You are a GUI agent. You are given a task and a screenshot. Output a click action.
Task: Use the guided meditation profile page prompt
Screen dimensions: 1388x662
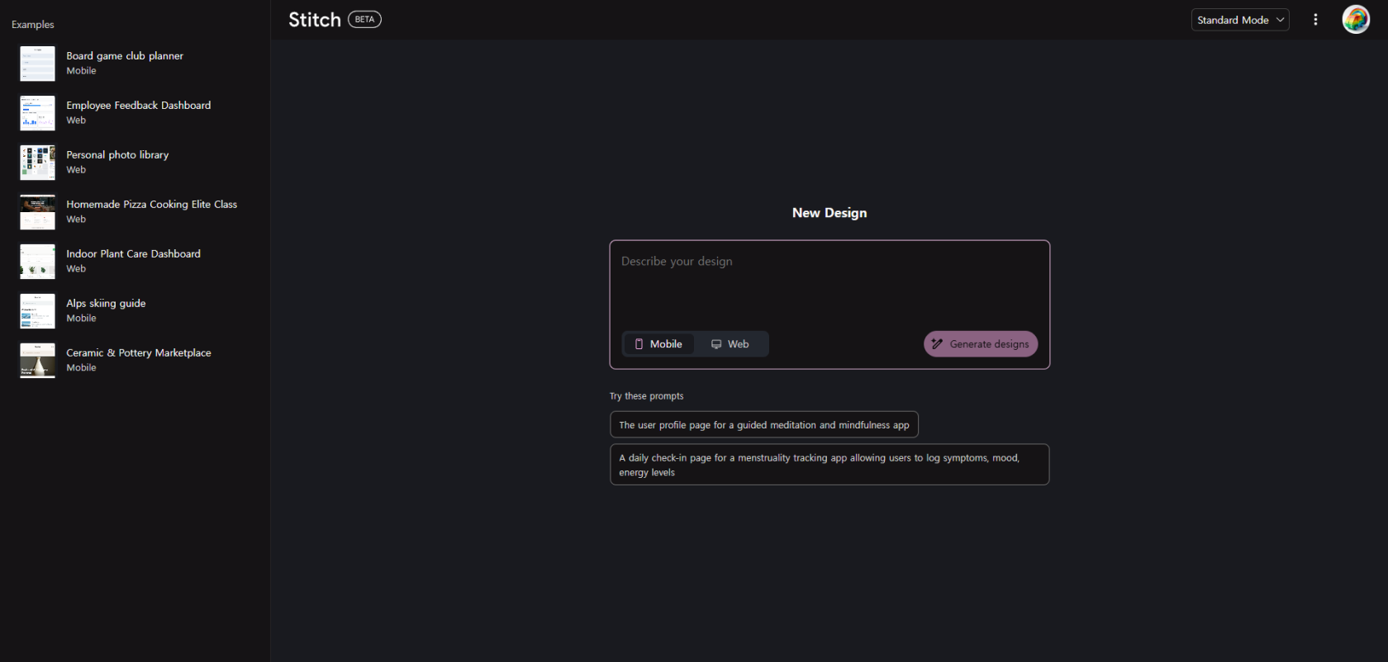coord(763,425)
